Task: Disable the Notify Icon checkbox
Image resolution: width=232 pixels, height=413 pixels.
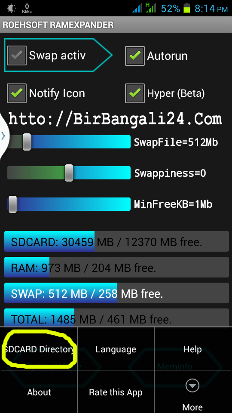Action: tap(17, 93)
